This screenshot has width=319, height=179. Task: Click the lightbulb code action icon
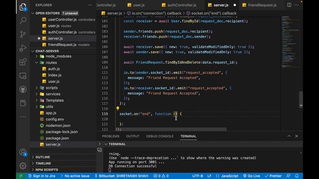(x=118, y=108)
